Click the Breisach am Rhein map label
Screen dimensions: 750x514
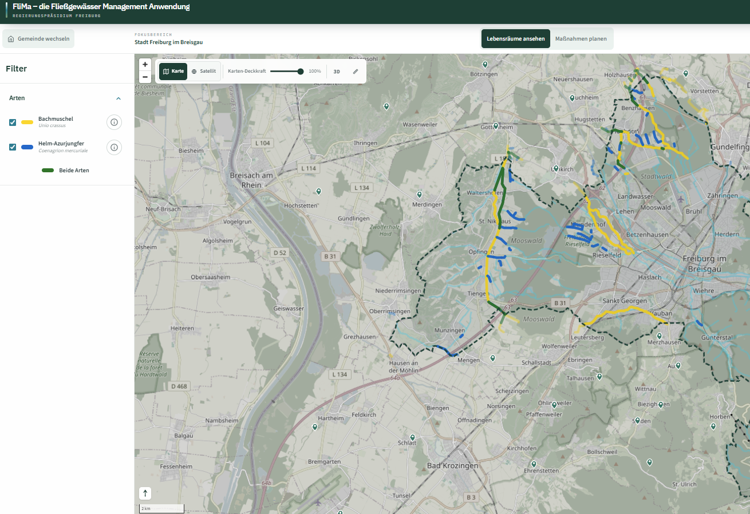pyautogui.click(x=252, y=180)
